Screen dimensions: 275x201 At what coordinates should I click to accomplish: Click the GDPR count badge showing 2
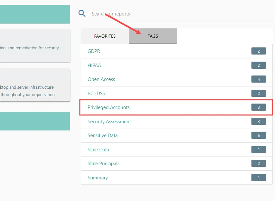[x=259, y=51]
